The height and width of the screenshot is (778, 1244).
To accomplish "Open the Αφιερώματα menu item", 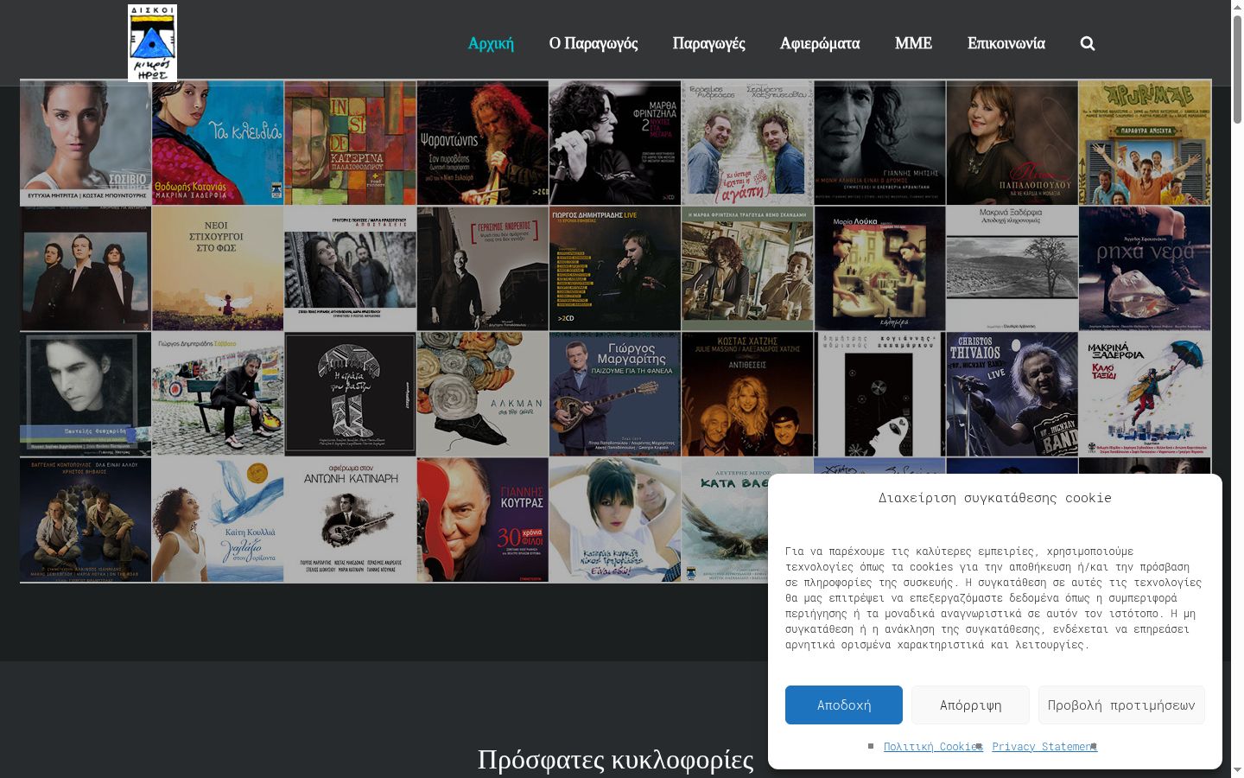I will (x=820, y=43).
